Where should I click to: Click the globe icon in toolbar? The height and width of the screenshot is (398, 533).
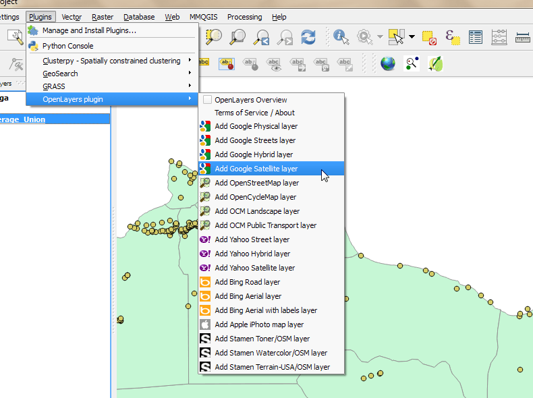point(387,64)
